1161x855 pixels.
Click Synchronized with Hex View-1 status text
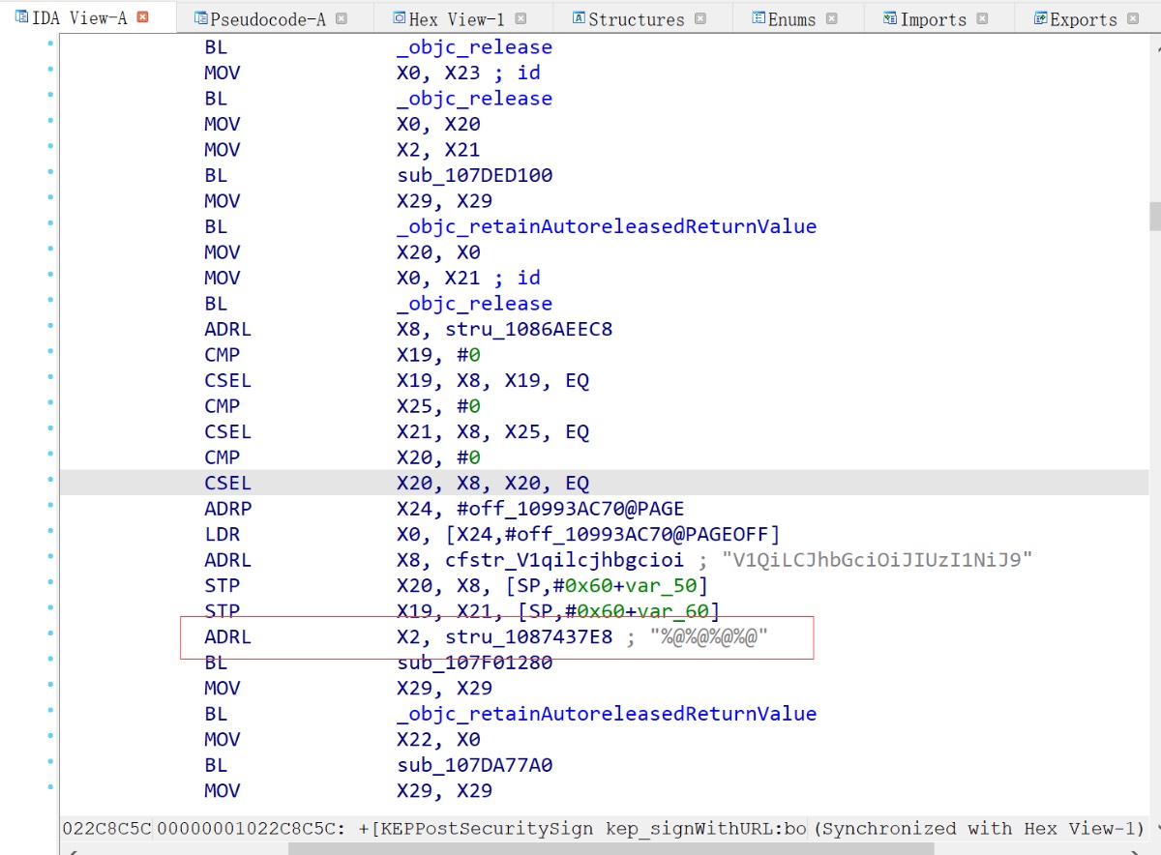pyautogui.click(x=979, y=829)
